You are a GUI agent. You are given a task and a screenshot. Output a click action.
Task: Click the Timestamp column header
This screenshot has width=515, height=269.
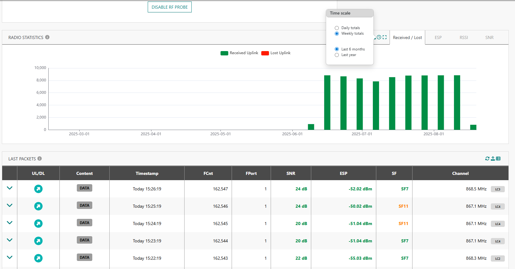[x=147, y=173]
